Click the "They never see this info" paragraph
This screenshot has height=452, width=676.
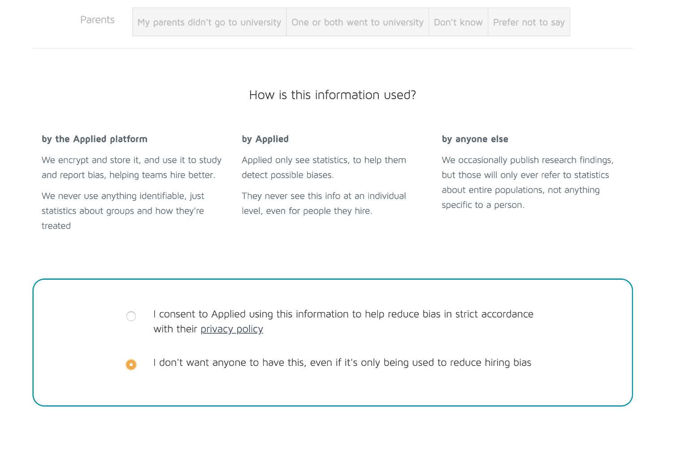[324, 203]
